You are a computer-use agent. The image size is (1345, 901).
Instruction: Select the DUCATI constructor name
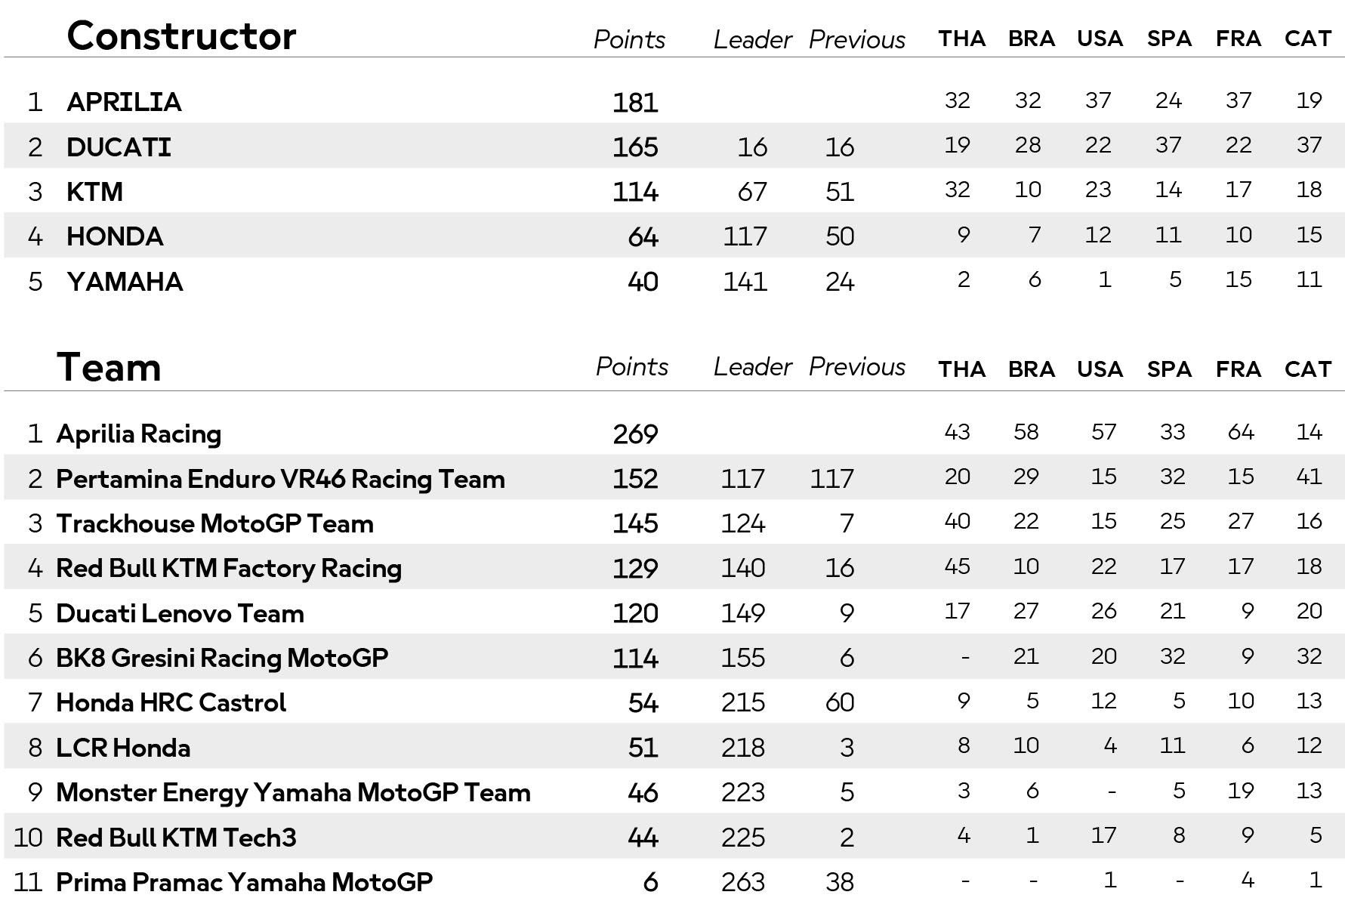(x=119, y=147)
